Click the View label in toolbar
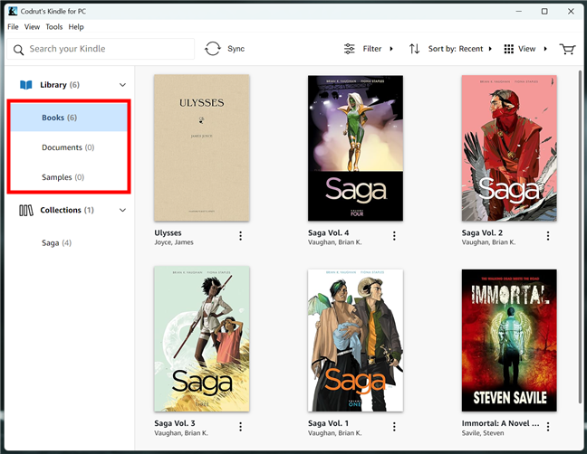The height and width of the screenshot is (454, 587). click(x=526, y=49)
